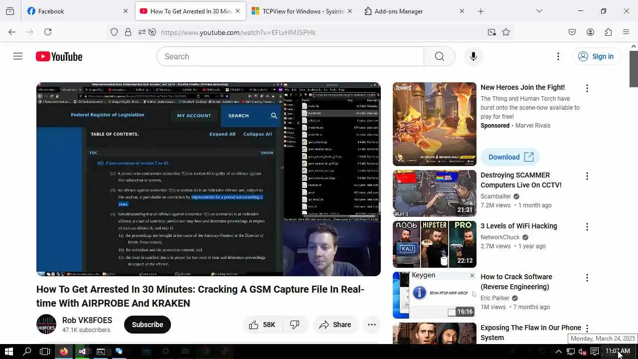The image size is (638, 359).
Task: Open the YouTube guide hamburger menu
Action: tap(18, 56)
